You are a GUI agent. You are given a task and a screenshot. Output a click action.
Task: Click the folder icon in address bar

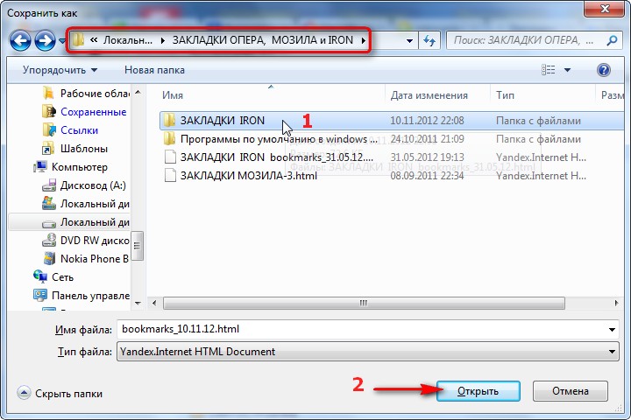79,39
